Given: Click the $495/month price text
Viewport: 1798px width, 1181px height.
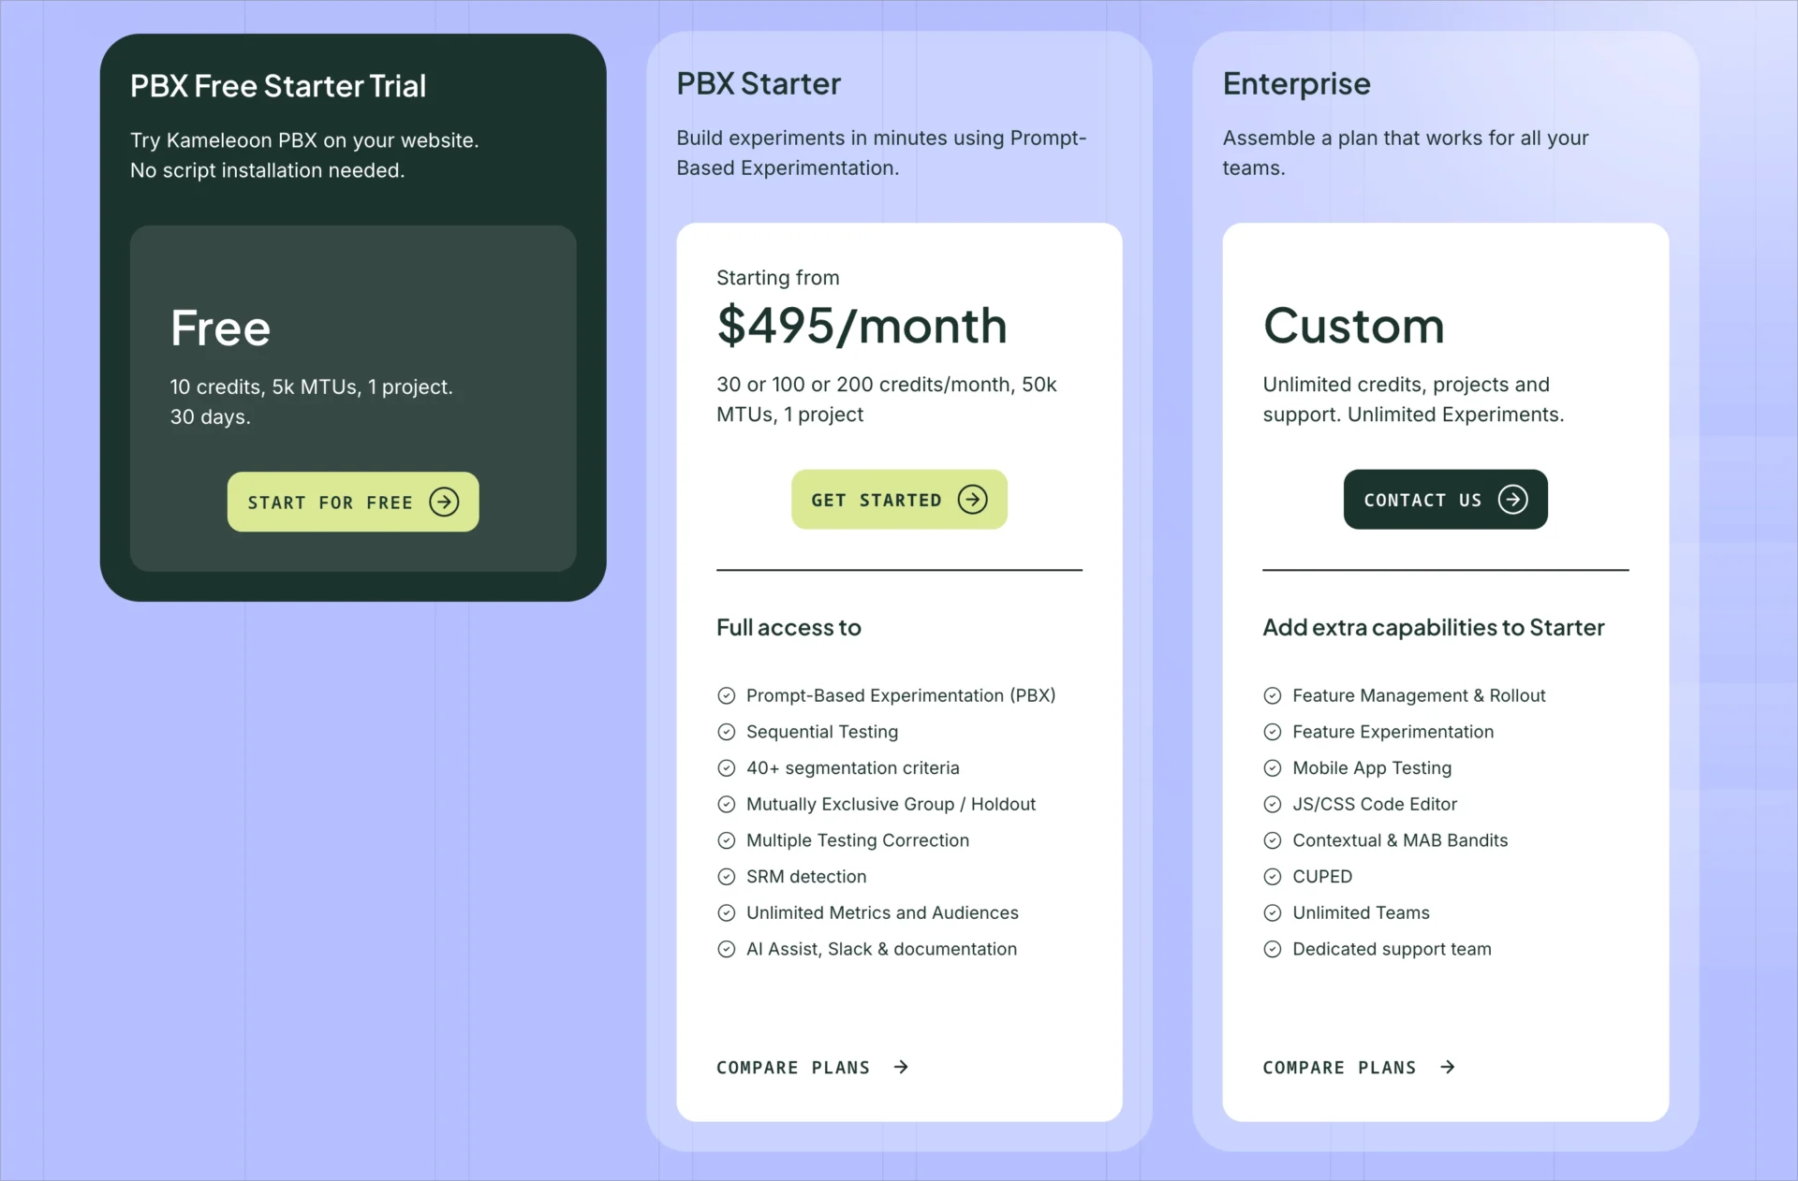Looking at the screenshot, I should 862,326.
